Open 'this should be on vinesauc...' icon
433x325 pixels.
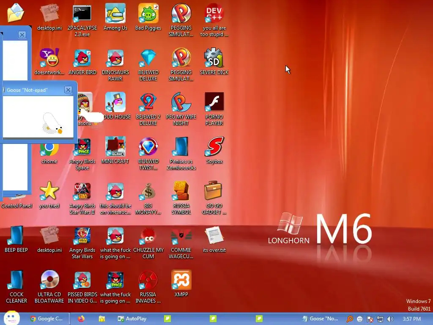115,191
